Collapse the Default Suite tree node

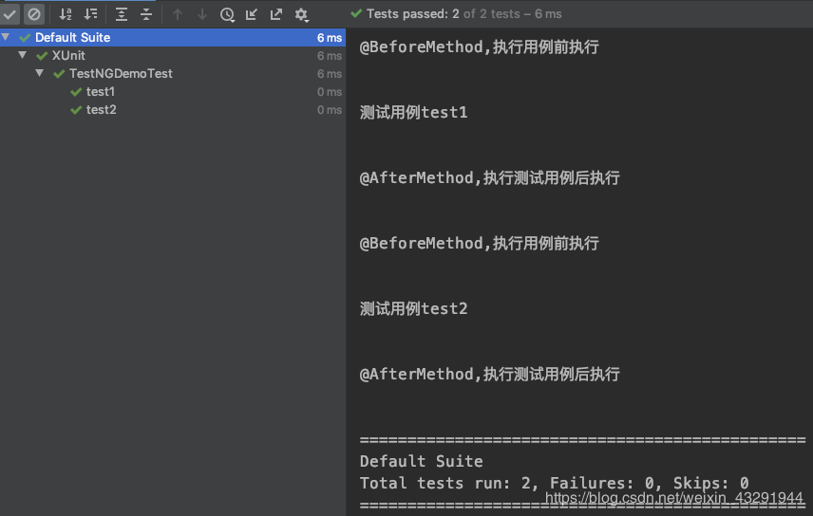7,38
